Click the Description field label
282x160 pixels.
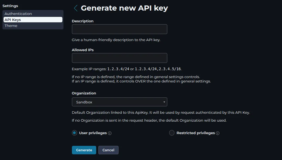tap(83, 21)
